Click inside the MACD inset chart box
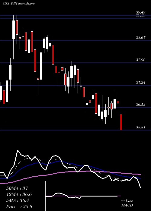151x211 pixels. (83, 196)
